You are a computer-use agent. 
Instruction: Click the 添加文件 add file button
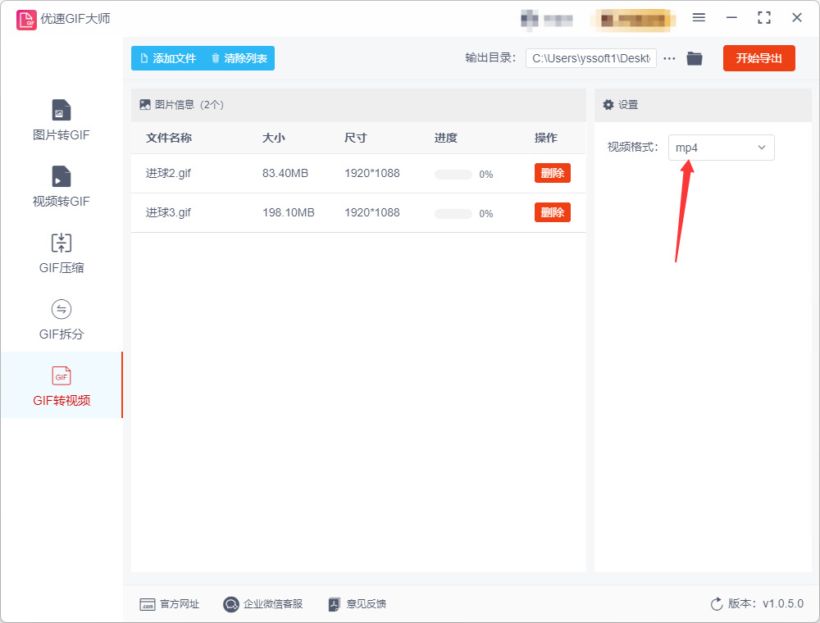click(x=168, y=58)
